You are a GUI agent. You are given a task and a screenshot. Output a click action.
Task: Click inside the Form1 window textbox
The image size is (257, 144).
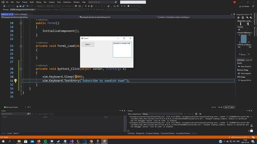pyautogui.click(x=122, y=50)
